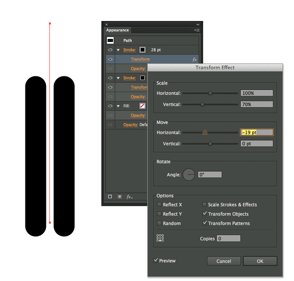Screen dimensions: 294x281
Task: Collapse the Appearance panel with double arrows
Action: click(x=198, y=24)
